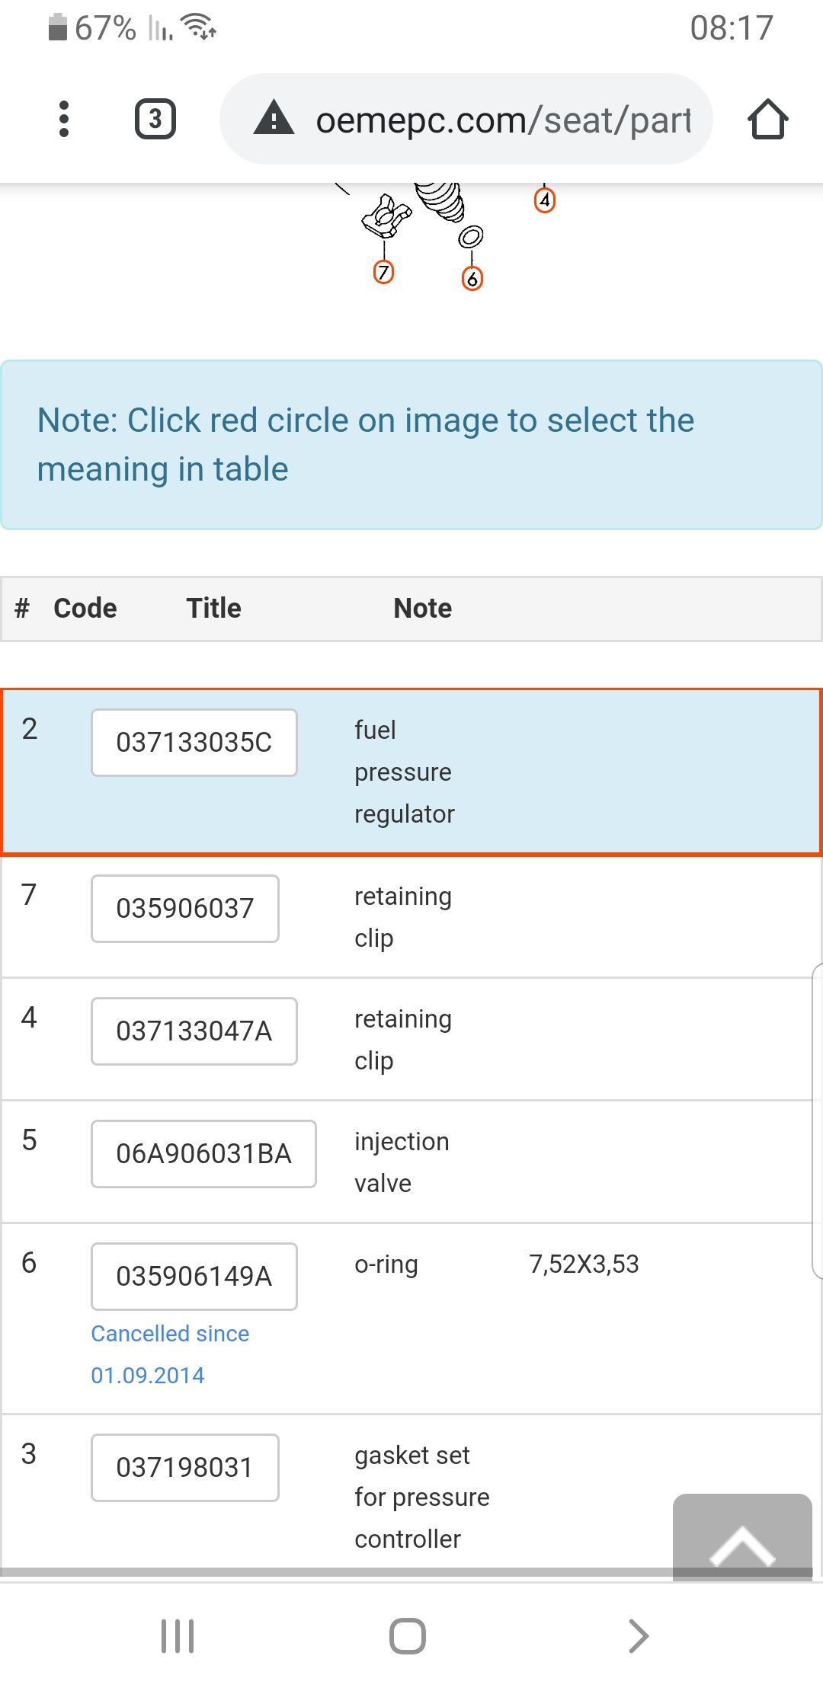Open Android recent apps button
This screenshot has width=823, height=1691.
[x=178, y=1635]
